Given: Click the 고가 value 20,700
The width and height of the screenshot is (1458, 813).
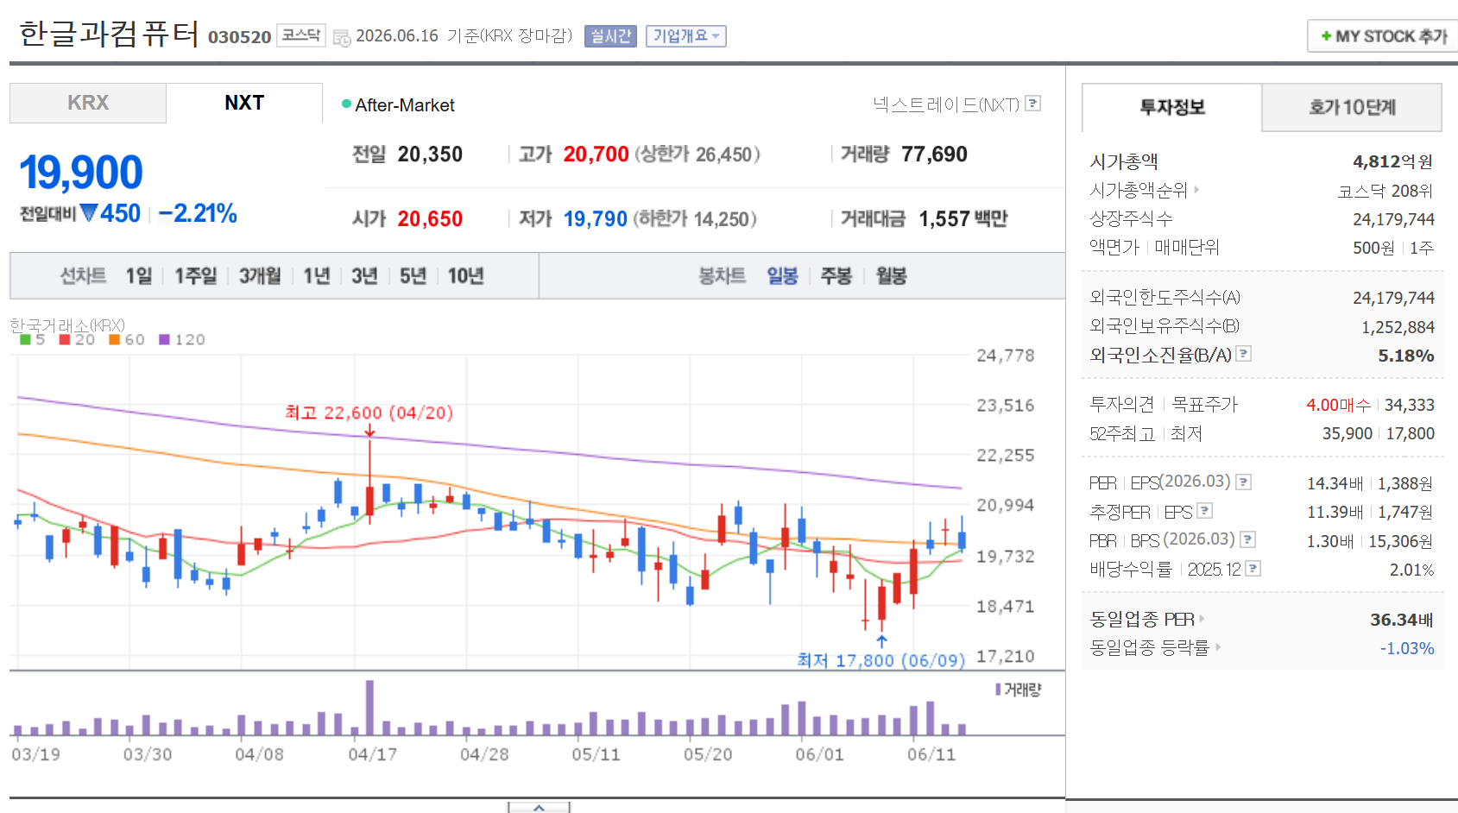Looking at the screenshot, I should tap(596, 154).
